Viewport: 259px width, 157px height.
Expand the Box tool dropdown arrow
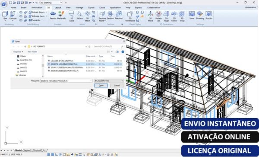tap(5, 21)
